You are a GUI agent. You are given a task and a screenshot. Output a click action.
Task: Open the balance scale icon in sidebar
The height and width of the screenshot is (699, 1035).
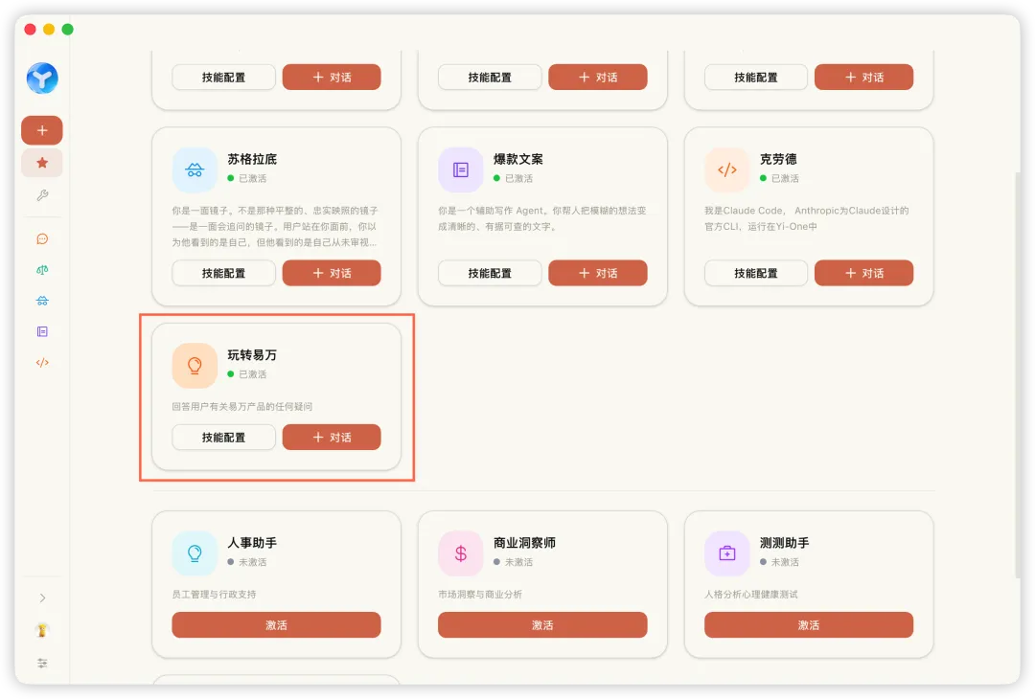click(x=42, y=270)
